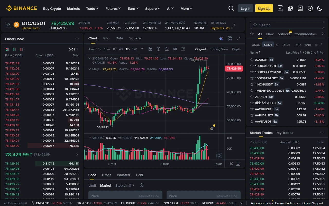Show order book with both bids and asks
The width and height of the screenshot is (329, 206).
[x=7, y=49]
